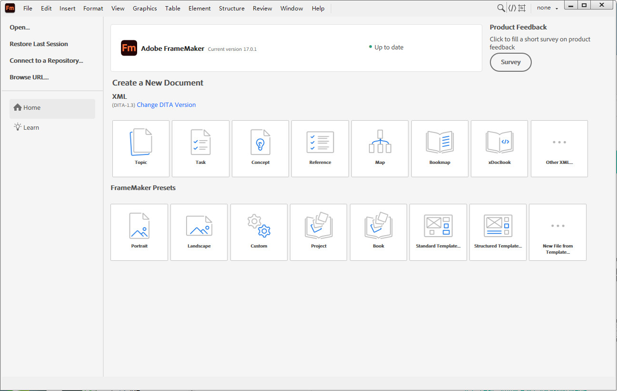Go to the Home section
This screenshot has height=391, width=617.
coord(52,108)
